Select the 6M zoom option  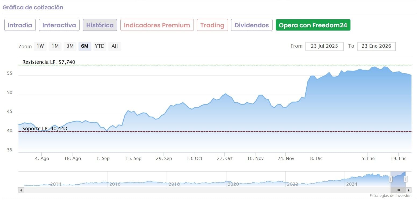[x=85, y=46]
